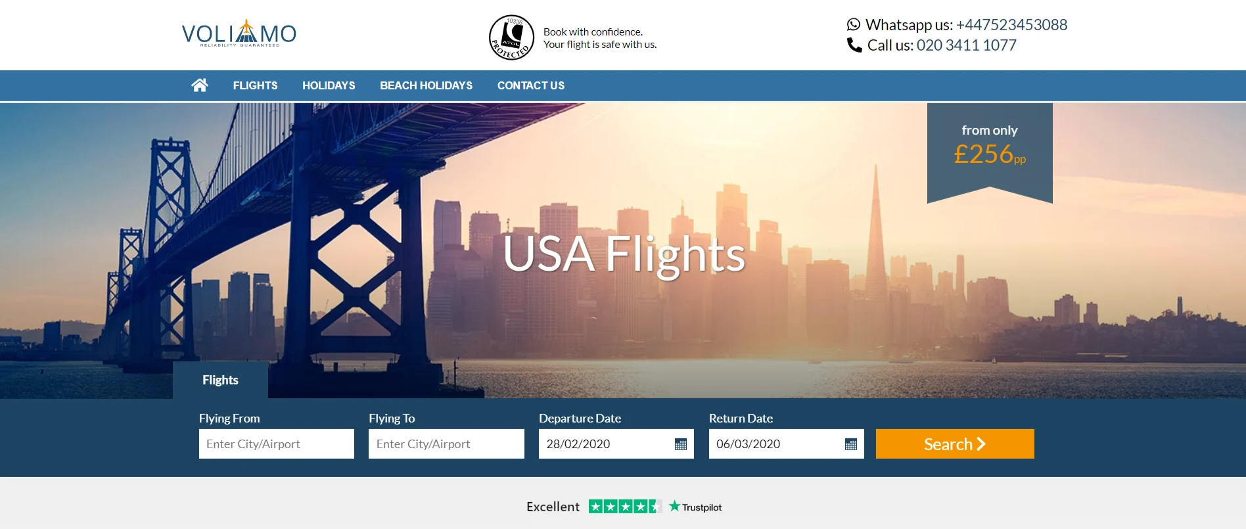Click the ATOL Protected badge
1246x529 pixels.
click(511, 37)
